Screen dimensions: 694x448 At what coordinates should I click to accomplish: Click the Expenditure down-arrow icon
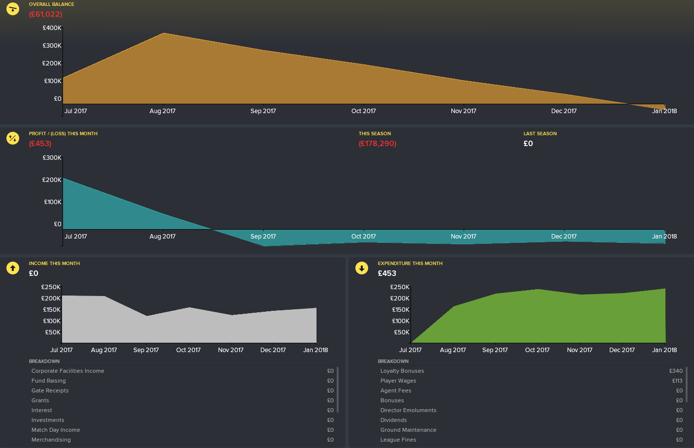pyautogui.click(x=362, y=268)
